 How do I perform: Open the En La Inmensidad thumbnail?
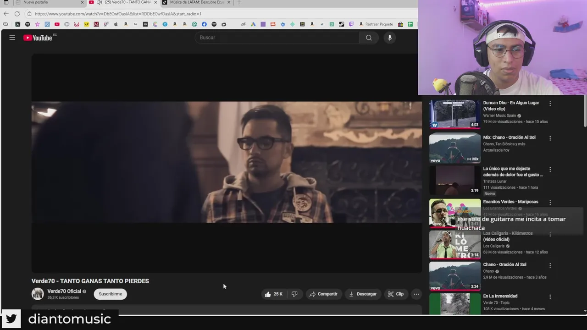point(455,303)
